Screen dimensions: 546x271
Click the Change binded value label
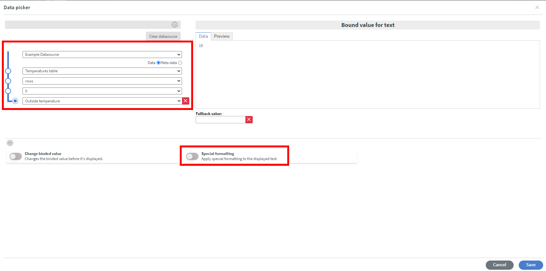[x=43, y=154]
